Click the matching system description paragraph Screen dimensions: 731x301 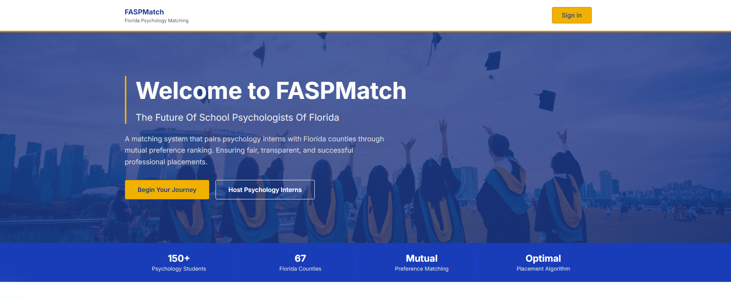pos(254,150)
